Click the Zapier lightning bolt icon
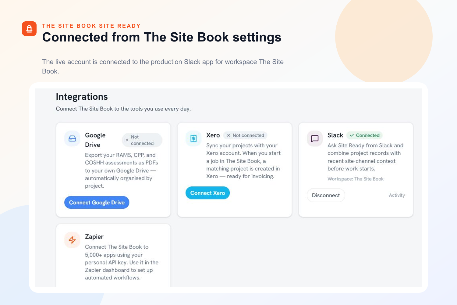 pyautogui.click(x=72, y=240)
